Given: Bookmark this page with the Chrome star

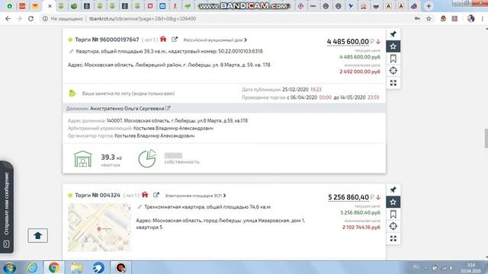Looking at the screenshot, I should [x=429, y=18].
